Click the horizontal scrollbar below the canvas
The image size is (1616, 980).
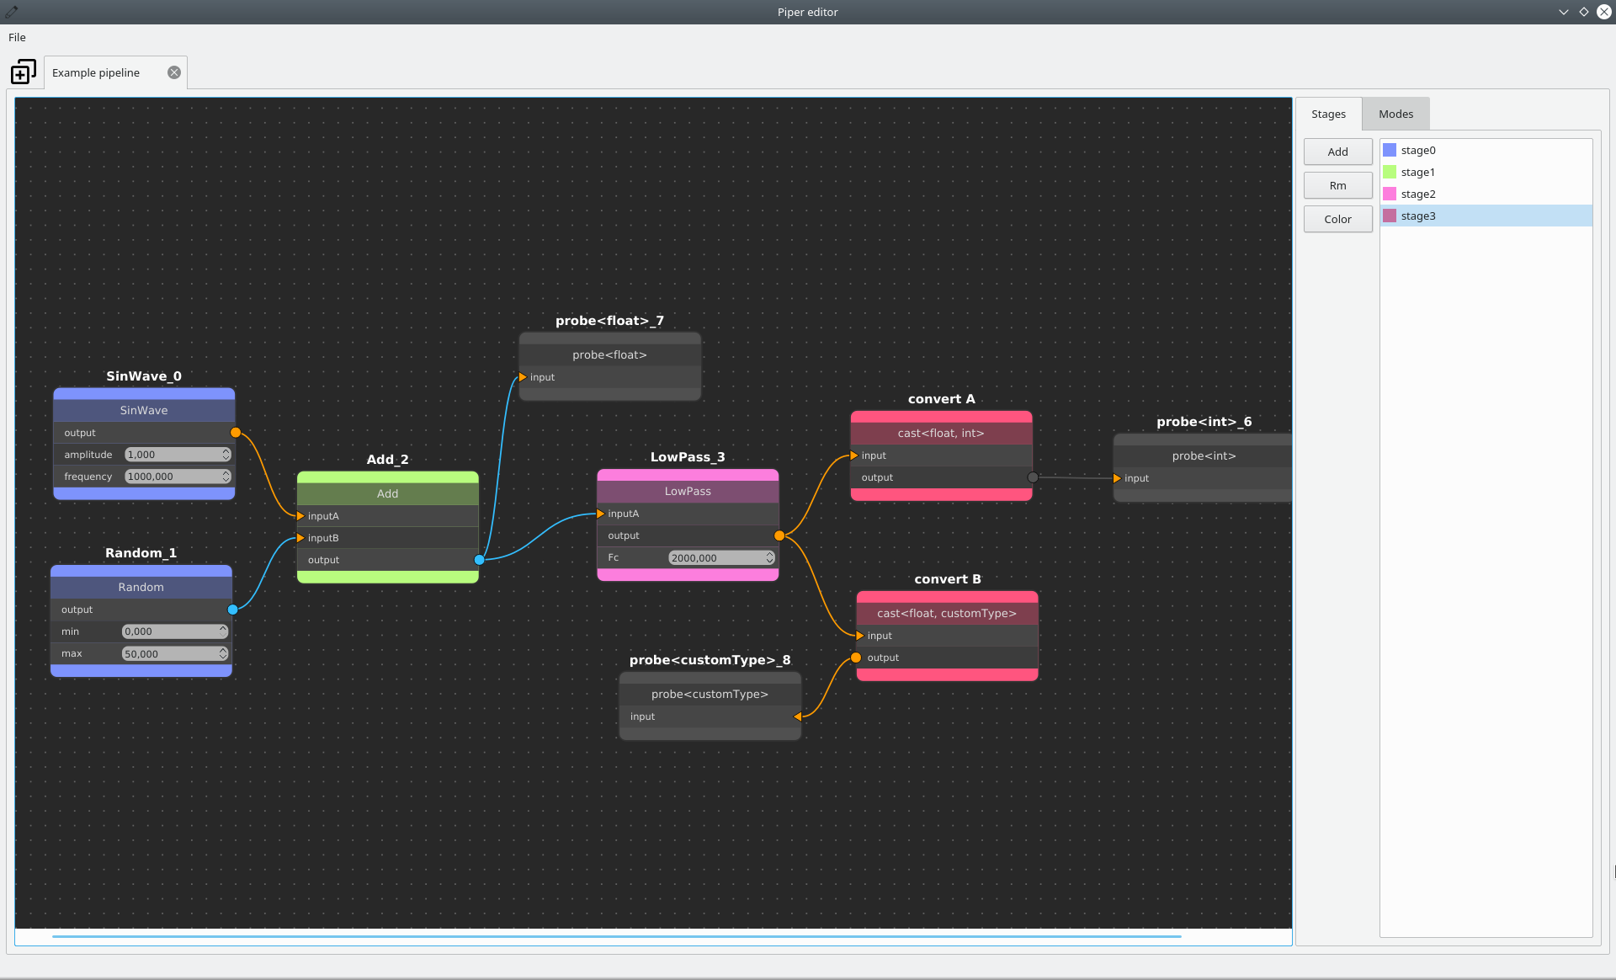tap(616, 936)
